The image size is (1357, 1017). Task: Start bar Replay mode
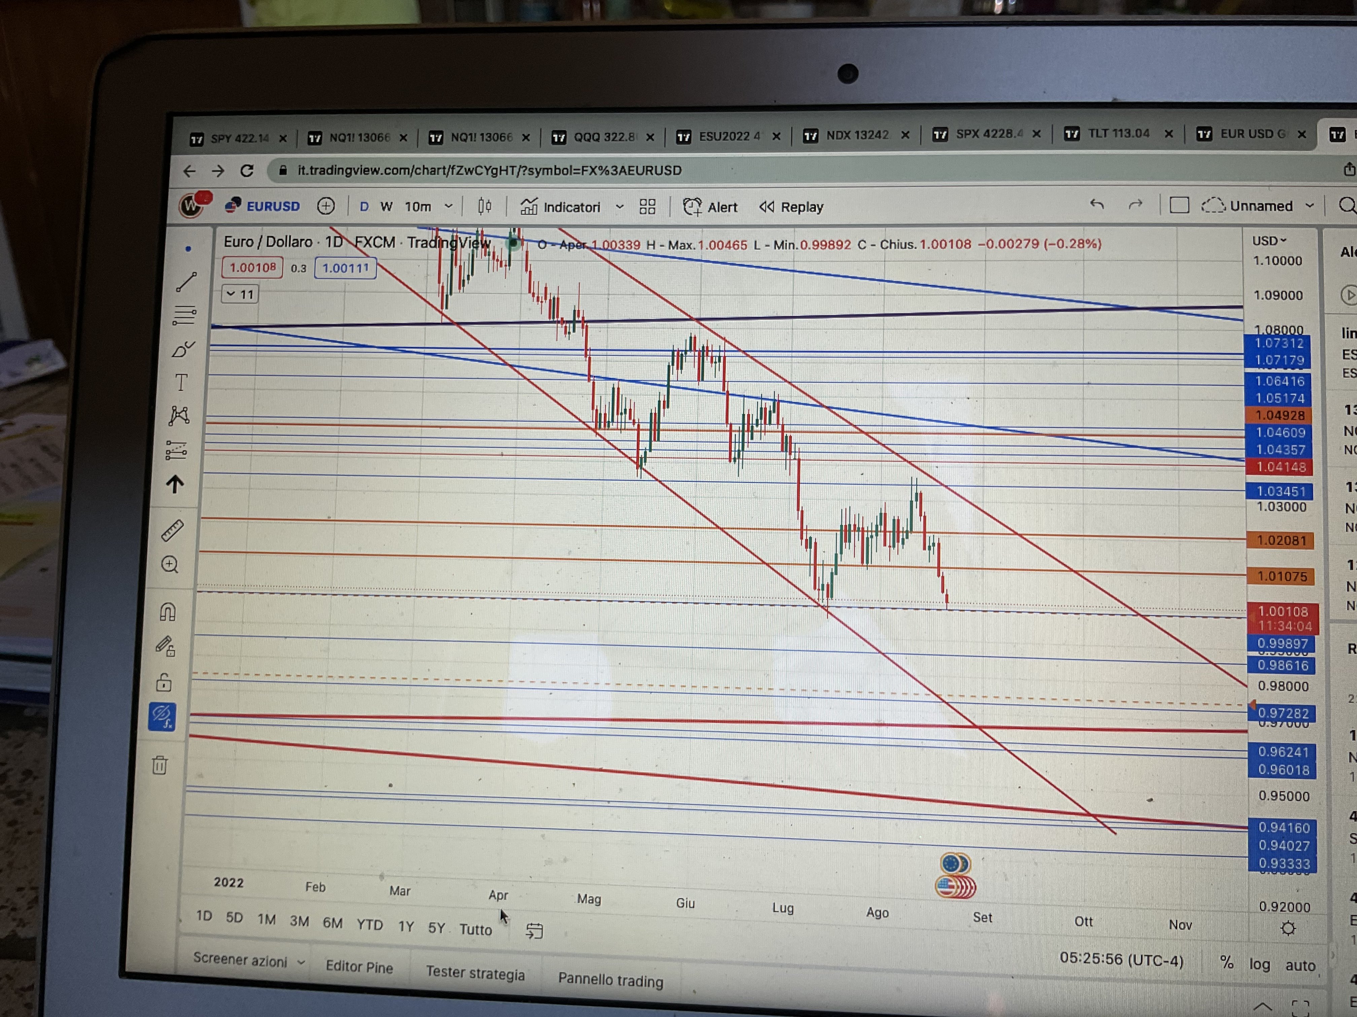791,207
